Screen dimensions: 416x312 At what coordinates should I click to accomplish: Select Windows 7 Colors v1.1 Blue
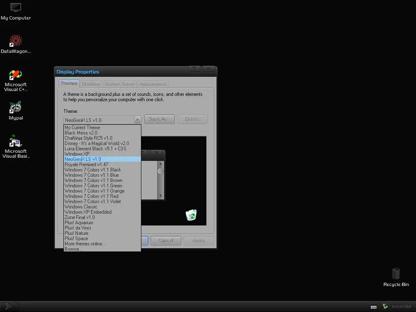click(x=102, y=175)
